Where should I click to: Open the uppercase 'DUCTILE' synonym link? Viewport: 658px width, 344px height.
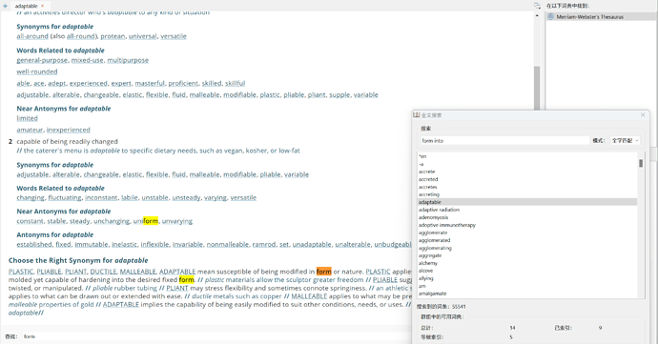(x=103, y=272)
